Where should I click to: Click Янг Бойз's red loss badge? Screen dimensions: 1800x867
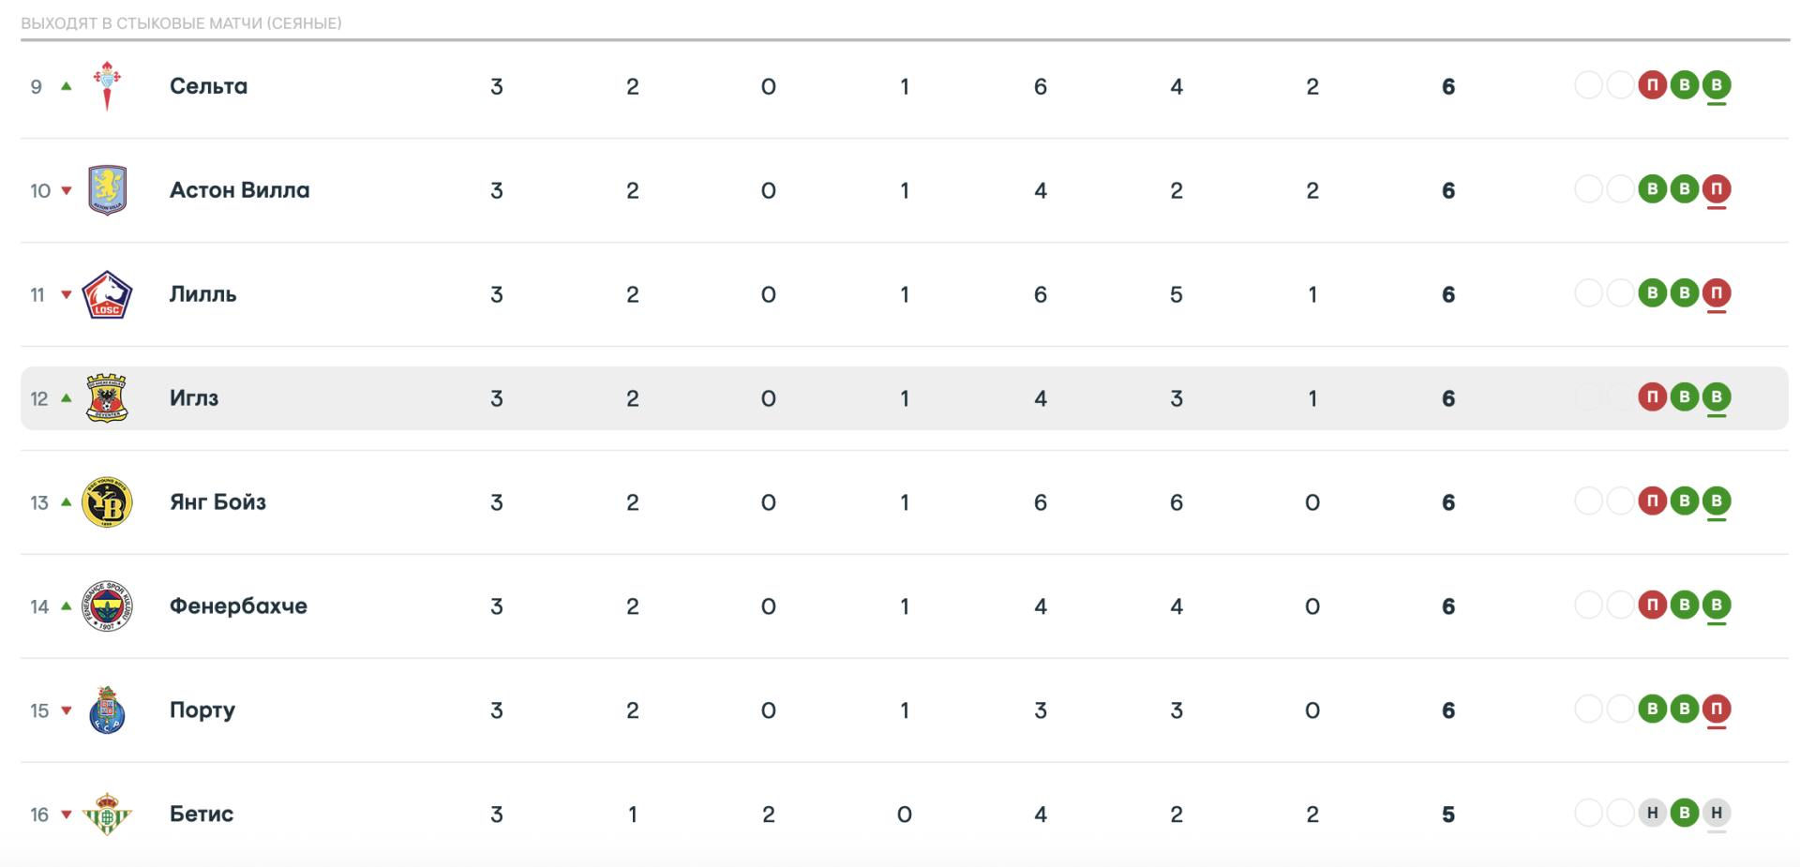1652,501
